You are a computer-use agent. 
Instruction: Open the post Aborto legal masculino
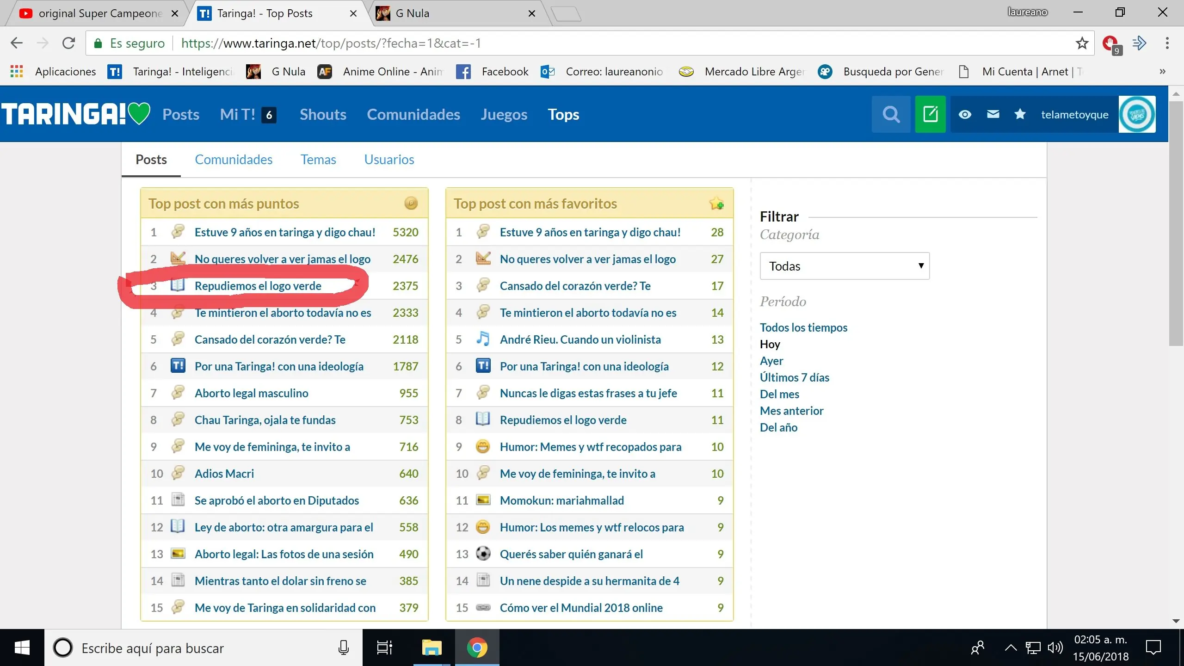[x=251, y=393]
